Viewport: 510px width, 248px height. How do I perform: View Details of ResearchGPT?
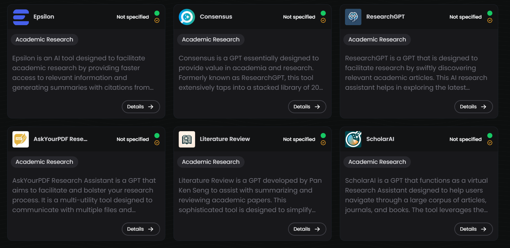pyautogui.click(x=473, y=107)
